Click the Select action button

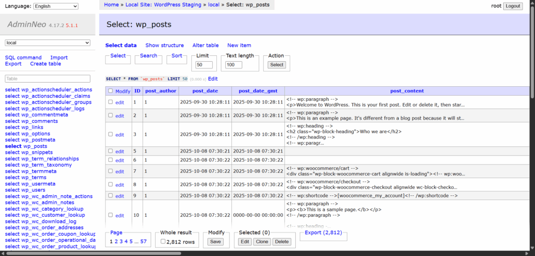276,65
